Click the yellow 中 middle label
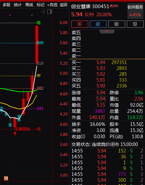145x185 pixels. [39, 75]
